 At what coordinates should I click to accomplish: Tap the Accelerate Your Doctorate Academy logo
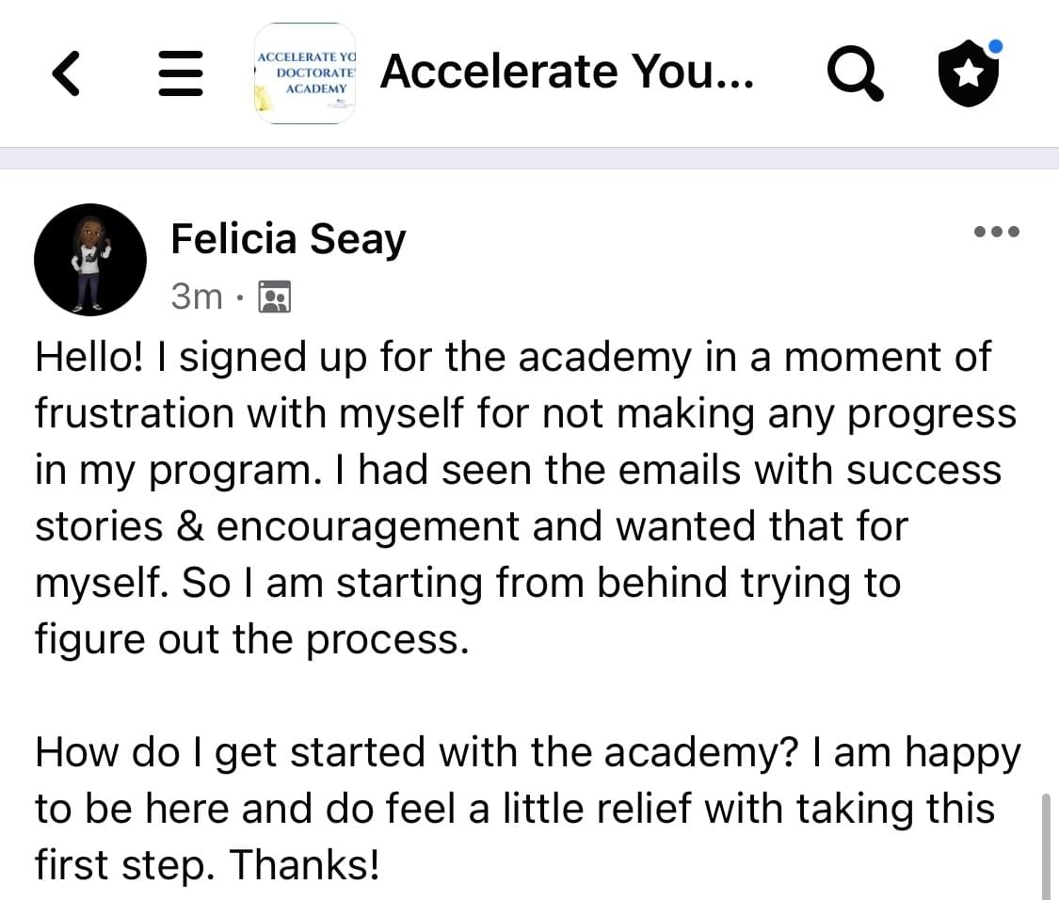[305, 73]
